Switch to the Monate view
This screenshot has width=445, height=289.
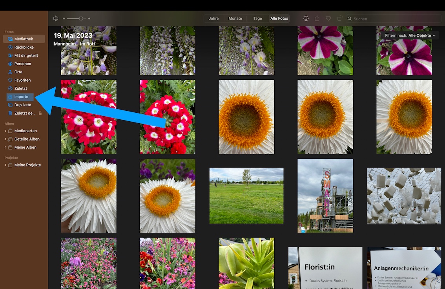coord(235,18)
